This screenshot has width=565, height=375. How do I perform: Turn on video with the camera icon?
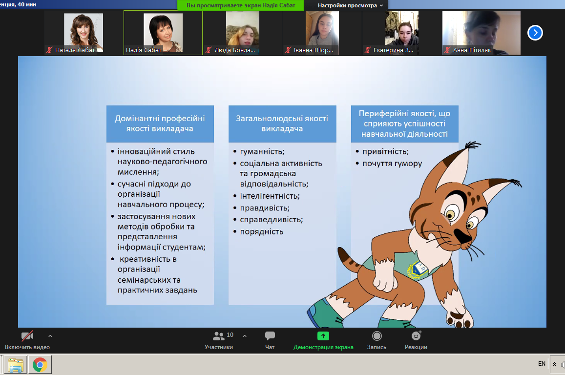tap(27, 336)
